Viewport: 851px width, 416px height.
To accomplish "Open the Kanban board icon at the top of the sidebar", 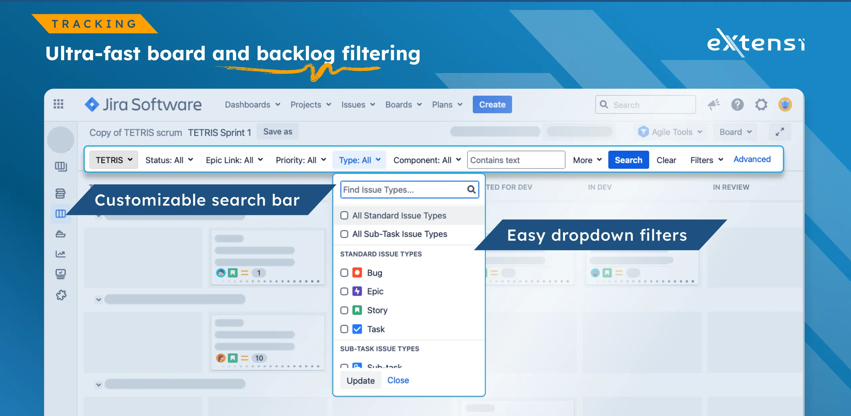I will 61,166.
